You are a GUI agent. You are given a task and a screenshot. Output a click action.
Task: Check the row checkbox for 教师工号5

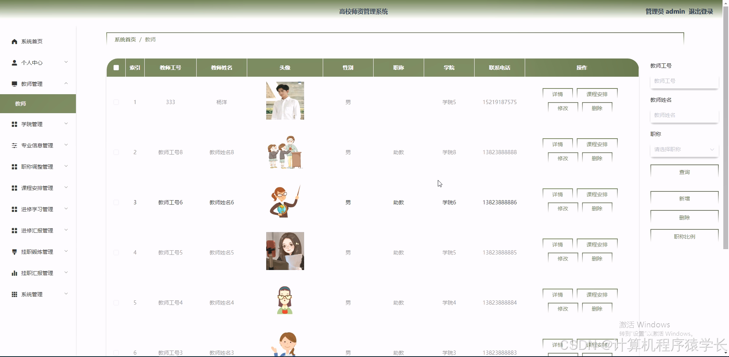click(x=116, y=253)
